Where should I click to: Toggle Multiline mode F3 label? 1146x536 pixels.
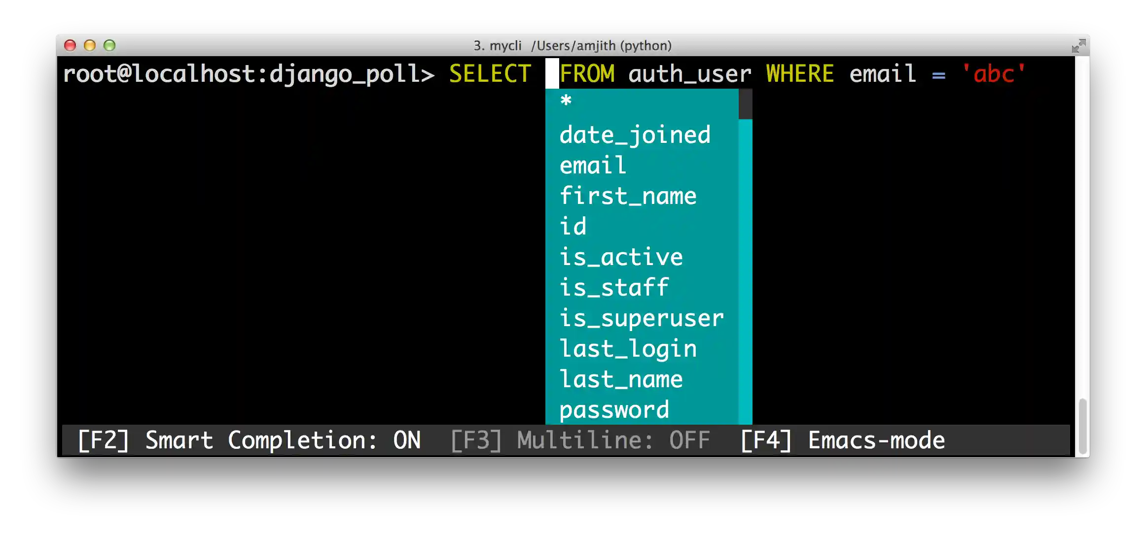(580, 440)
